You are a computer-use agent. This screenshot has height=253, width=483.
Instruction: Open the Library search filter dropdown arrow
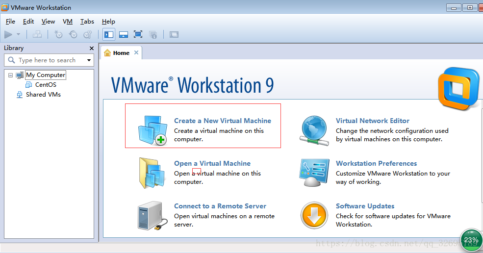coord(89,60)
